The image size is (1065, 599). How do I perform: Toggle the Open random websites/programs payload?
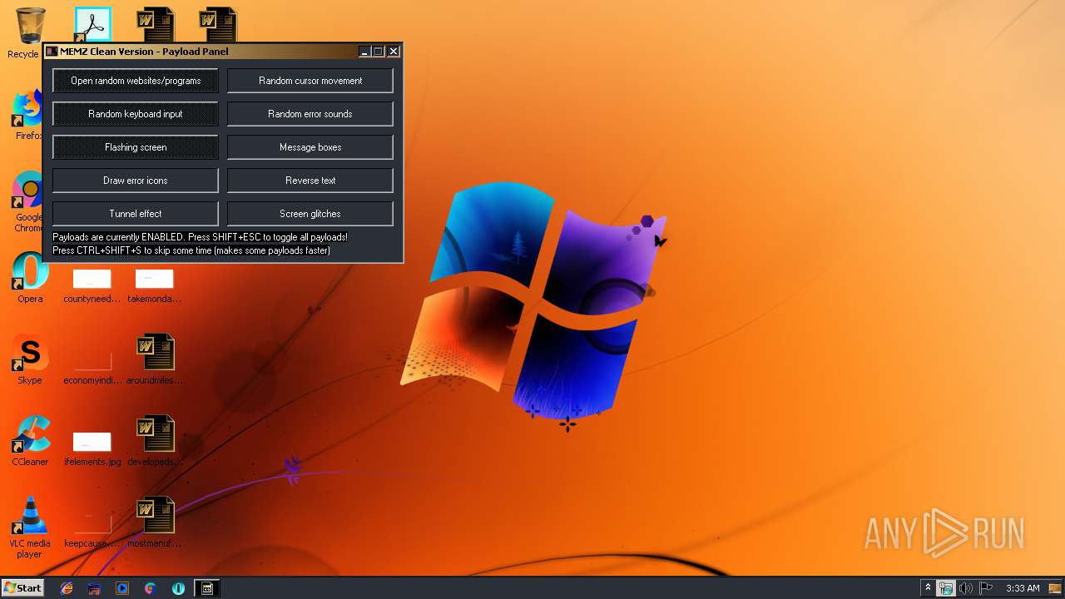pyautogui.click(x=136, y=81)
